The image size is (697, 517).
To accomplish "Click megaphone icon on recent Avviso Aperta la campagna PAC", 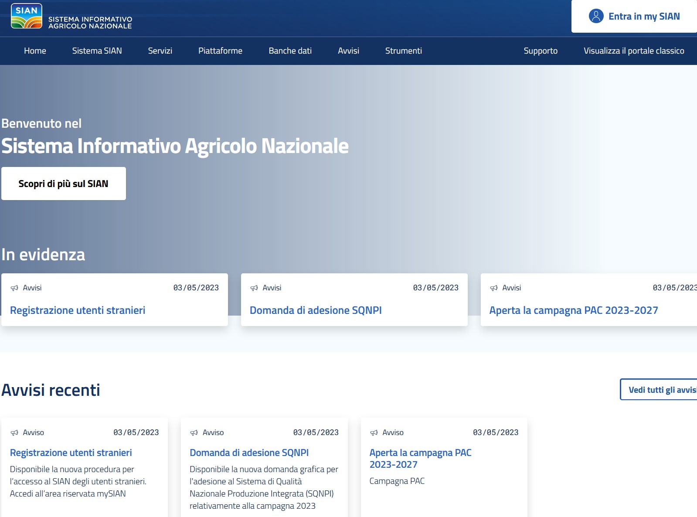I will pyautogui.click(x=374, y=432).
